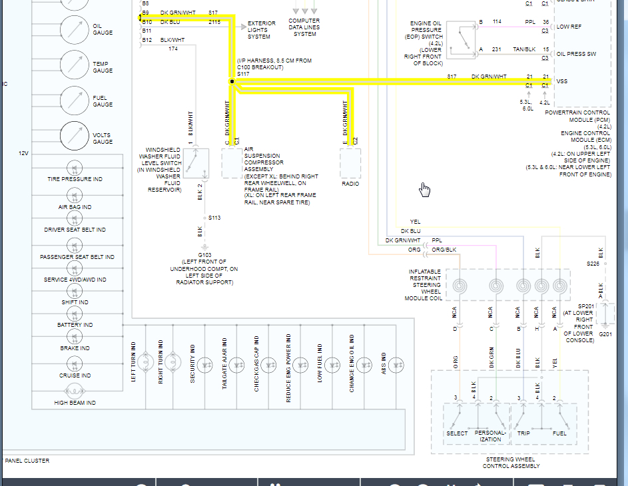The image size is (628, 486).
Task: Select the Air Bag indicator lamp symbol
Action: (x=75, y=195)
